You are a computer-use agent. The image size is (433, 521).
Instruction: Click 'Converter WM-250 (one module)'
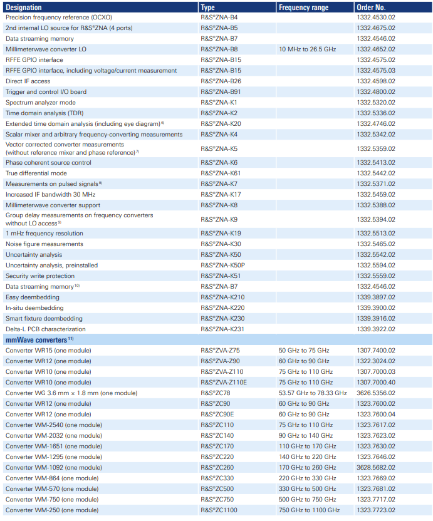pyautogui.click(x=52, y=510)
